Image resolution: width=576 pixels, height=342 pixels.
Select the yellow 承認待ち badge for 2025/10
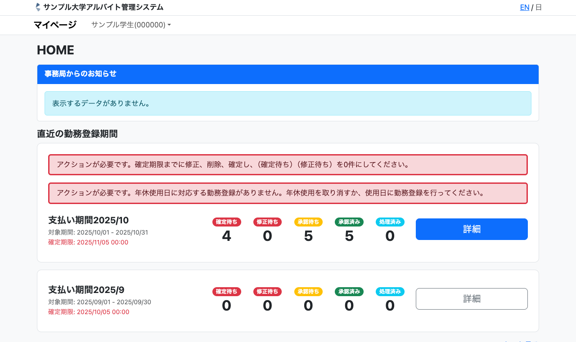(308, 222)
